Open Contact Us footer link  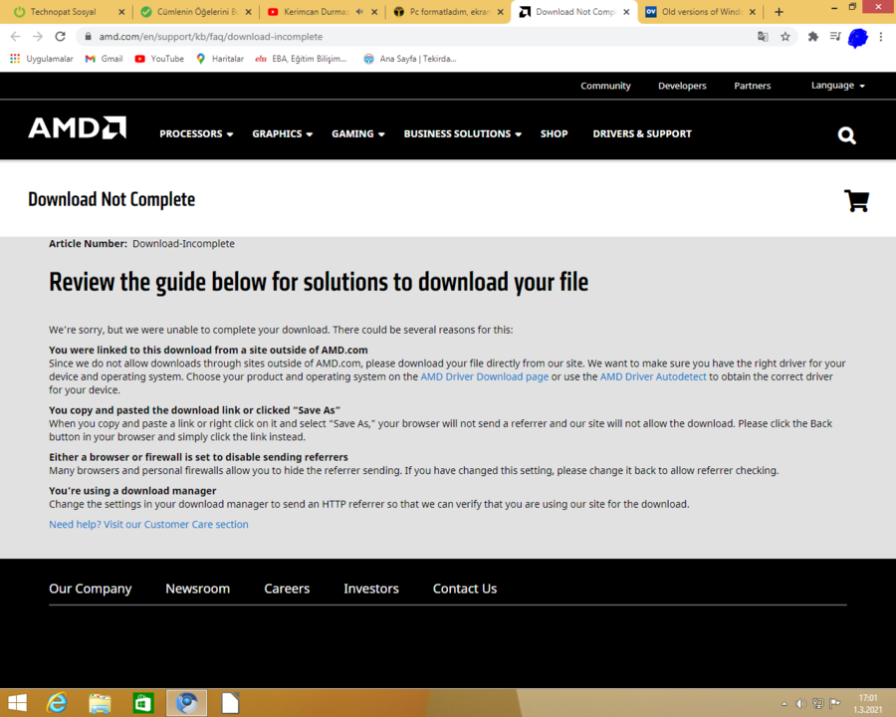click(x=465, y=589)
